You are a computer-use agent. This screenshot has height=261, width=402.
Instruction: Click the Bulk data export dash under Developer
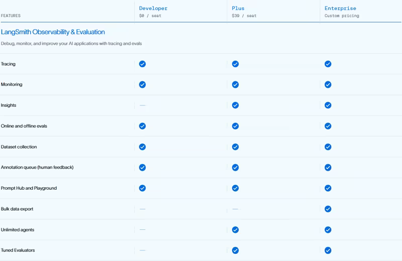click(x=142, y=209)
